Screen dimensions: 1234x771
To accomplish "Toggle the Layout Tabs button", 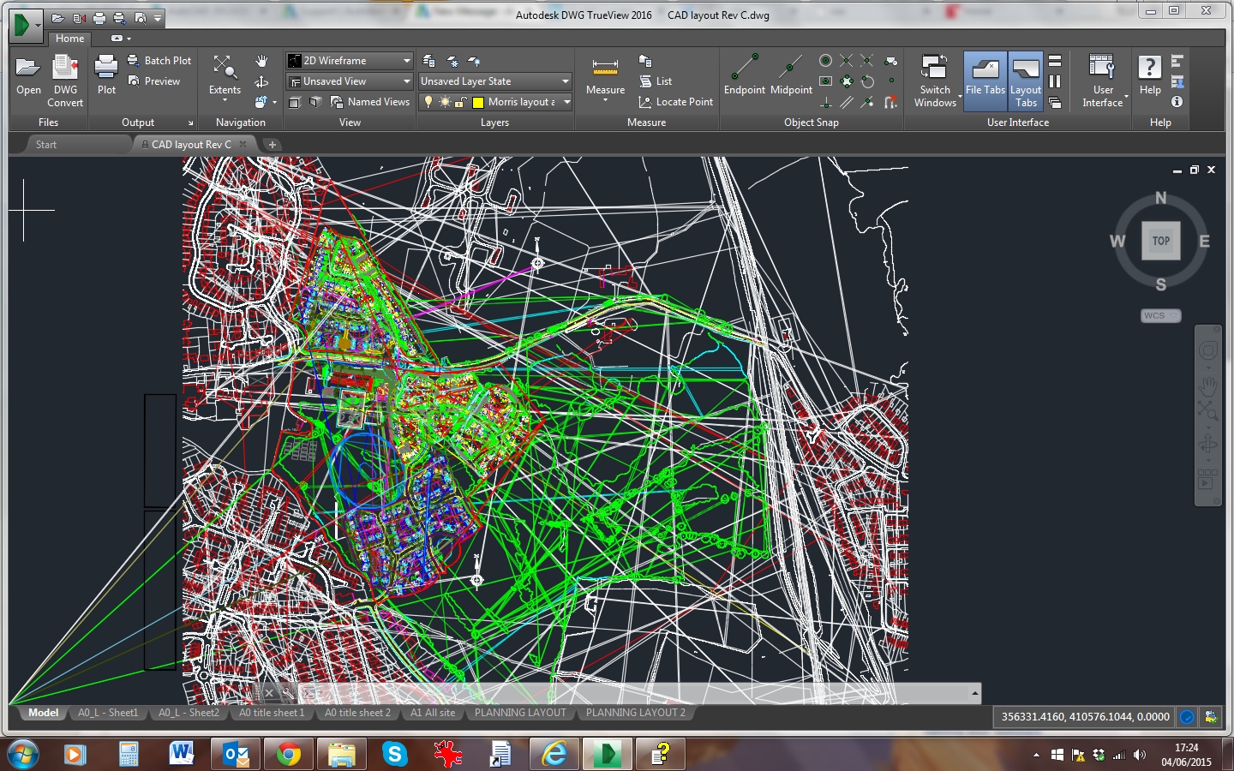I will click(x=1025, y=81).
